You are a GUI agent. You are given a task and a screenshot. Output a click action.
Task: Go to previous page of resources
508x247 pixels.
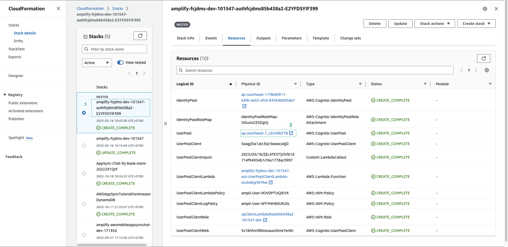click(x=461, y=70)
